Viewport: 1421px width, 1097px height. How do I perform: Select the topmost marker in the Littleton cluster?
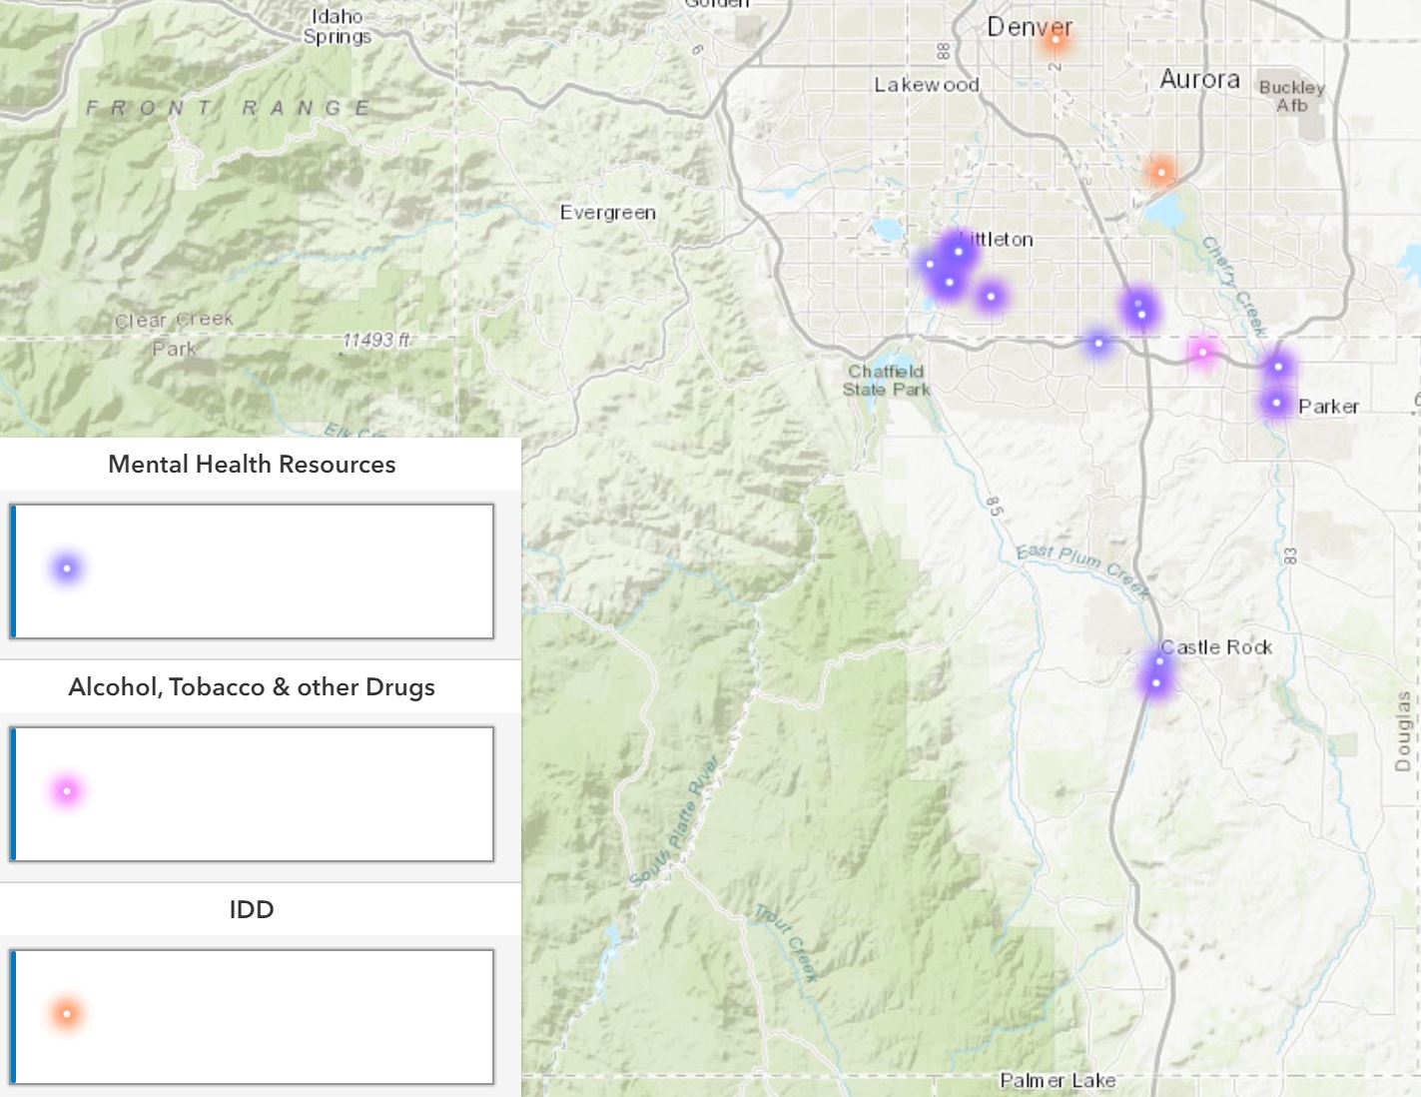click(x=959, y=251)
